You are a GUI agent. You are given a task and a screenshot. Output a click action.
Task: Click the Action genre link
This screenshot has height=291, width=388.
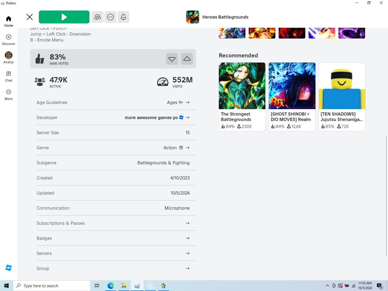point(170,148)
